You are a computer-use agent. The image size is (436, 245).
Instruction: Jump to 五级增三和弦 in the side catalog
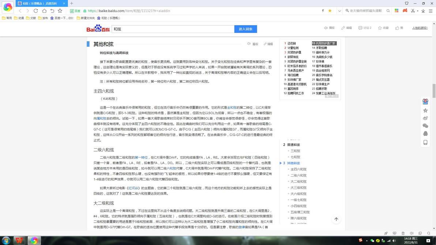click(300, 212)
